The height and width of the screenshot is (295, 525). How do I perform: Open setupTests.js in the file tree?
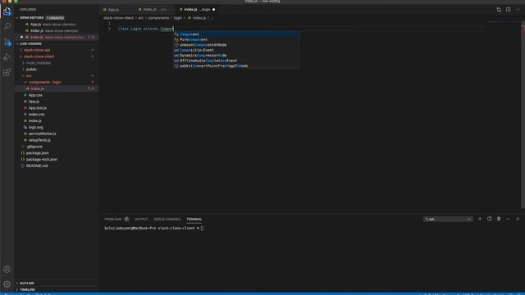click(39, 140)
